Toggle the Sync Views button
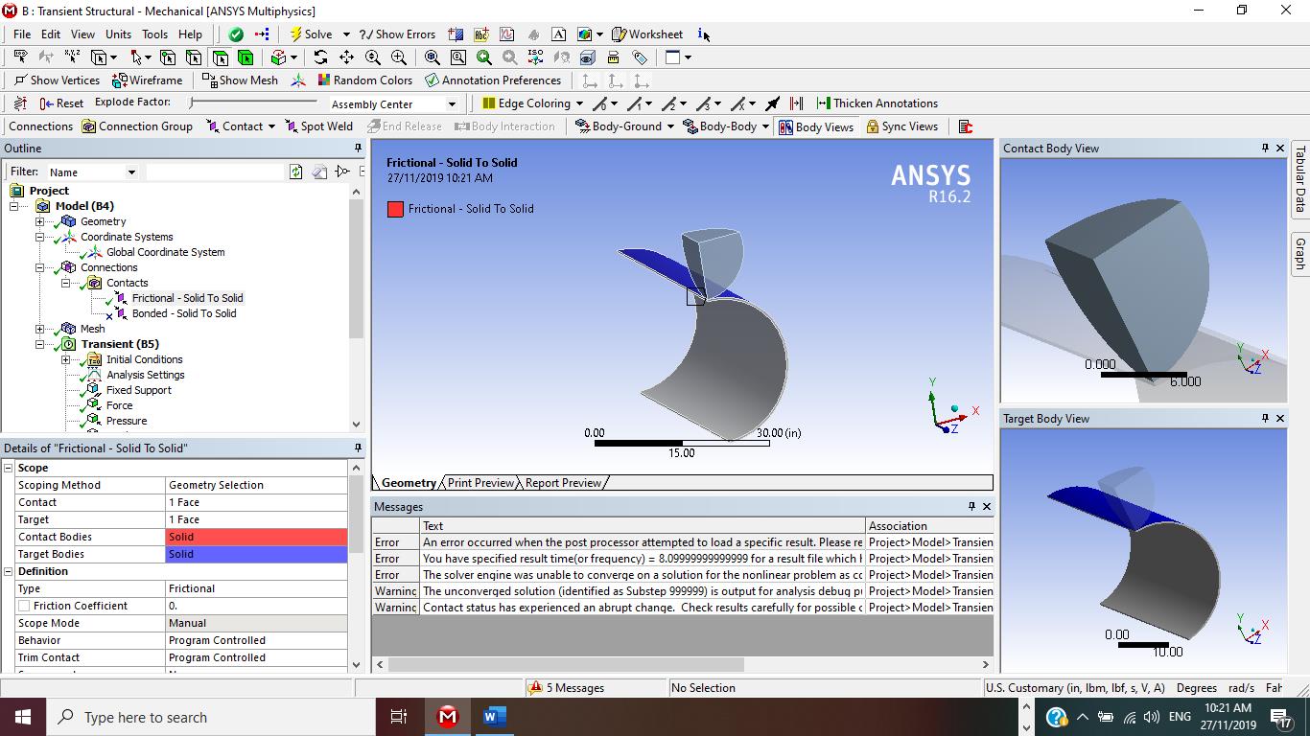1310x736 pixels. (x=901, y=126)
